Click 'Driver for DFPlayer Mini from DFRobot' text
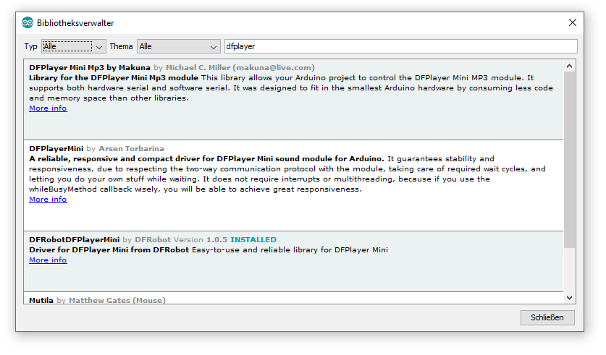This screenshot has width=606, height=355. click(109, 249)
